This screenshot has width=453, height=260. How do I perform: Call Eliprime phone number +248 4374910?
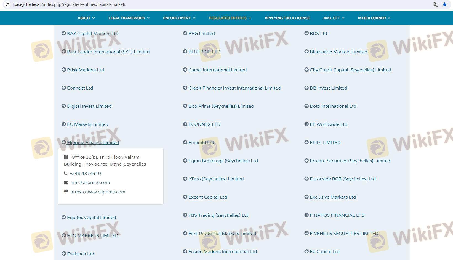coord(85,173)
